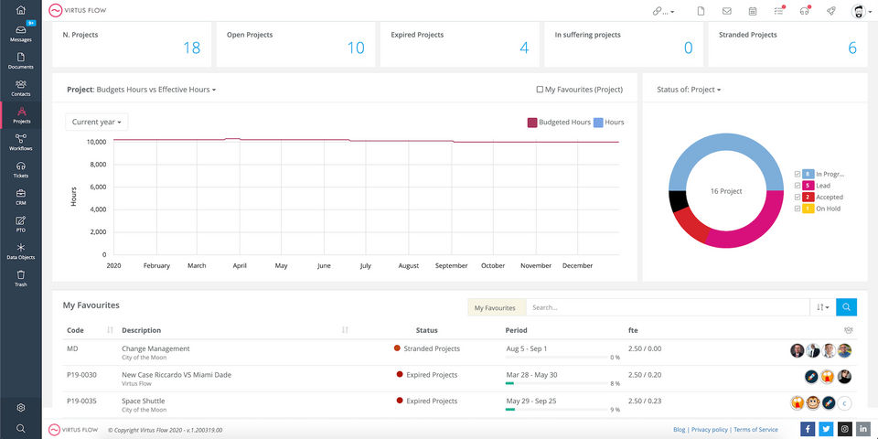Open the Tickets headset icon in sidebar
The width and height of the screenshot is (878, 439).
pos(20,169)
